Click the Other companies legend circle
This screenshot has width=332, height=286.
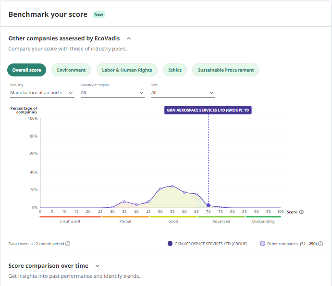pyautogui.click(x=262, y=244)
